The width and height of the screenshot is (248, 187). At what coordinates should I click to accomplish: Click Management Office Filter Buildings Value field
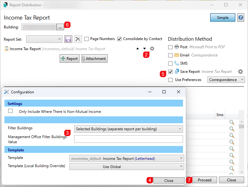pyautogui.click(x=128, y=139)
